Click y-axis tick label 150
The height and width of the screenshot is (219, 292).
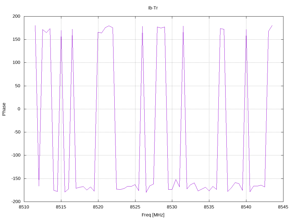pos(16,39)
